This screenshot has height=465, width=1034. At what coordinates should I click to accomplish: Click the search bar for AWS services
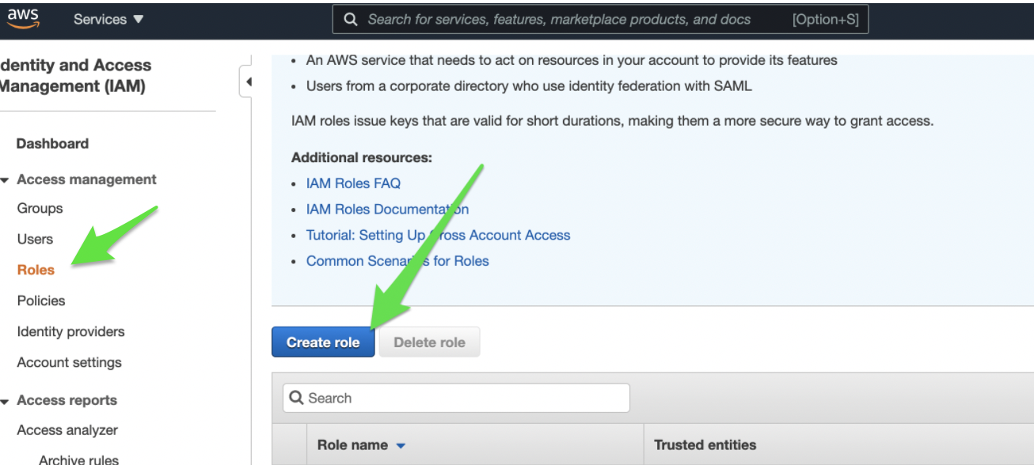600,20
